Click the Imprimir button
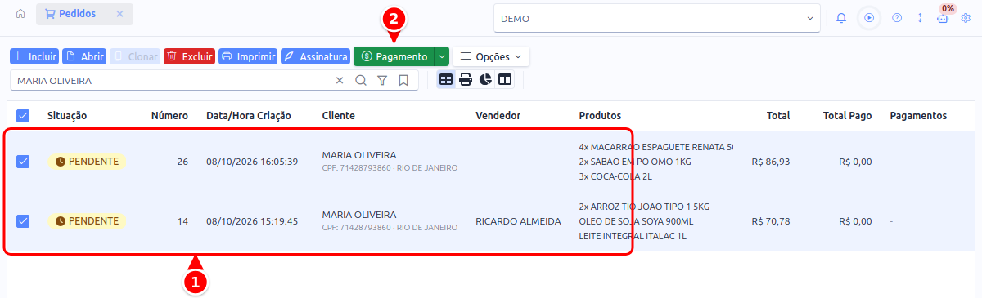Image resolution: width=982 pixels, height=298 pixels. pos(248,56)
